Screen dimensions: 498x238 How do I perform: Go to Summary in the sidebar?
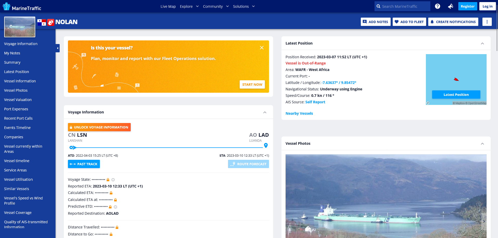pos(12,62)
